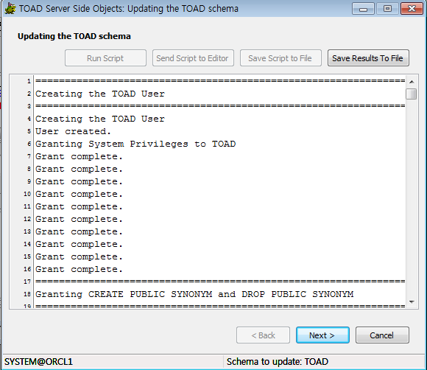Click the TOAD frog icon in title bar
427x370 pixels.
tap(10, 8)
